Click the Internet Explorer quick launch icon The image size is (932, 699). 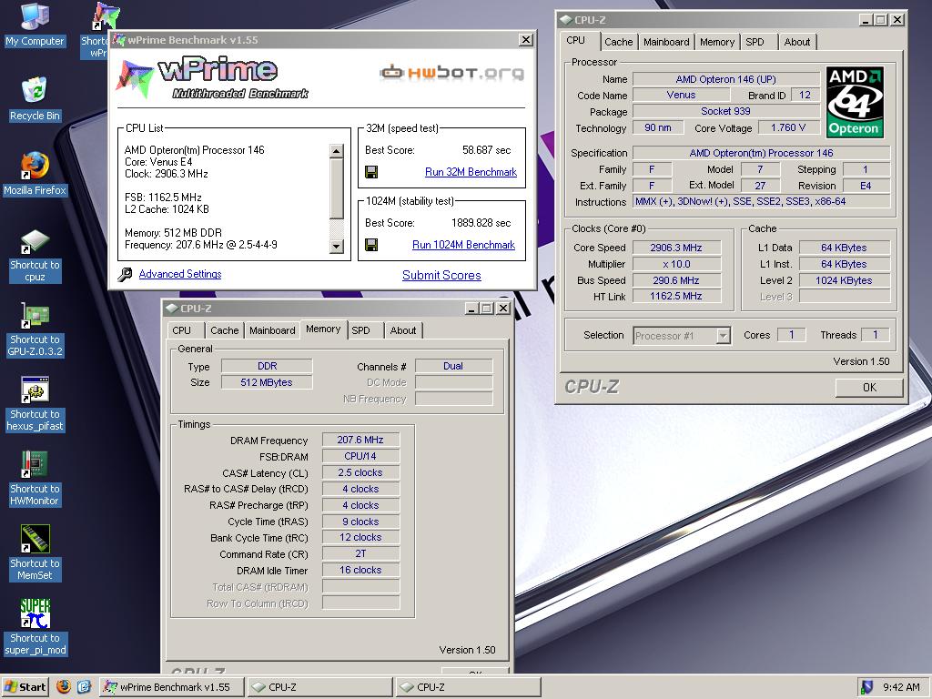(84, 686)
